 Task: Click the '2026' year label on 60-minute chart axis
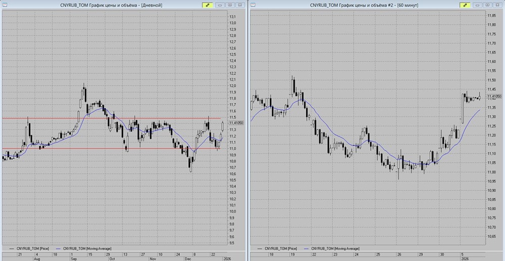click(x=465, y=259)
